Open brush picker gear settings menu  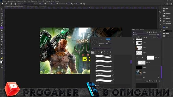(x=133, y=39)
